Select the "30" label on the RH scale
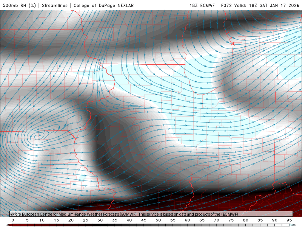 [100, 220]
